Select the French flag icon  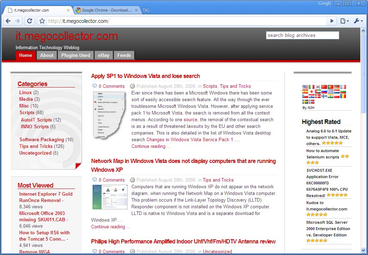pos(343,87)
